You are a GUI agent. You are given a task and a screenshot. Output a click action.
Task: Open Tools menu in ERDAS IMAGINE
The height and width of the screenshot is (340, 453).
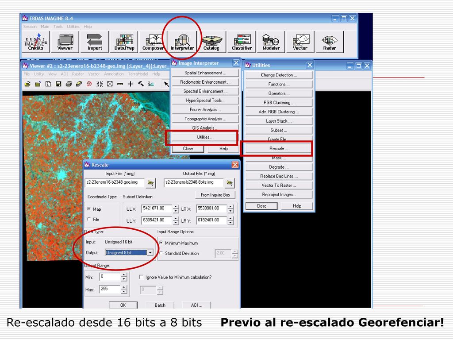[x=58, y=27]
